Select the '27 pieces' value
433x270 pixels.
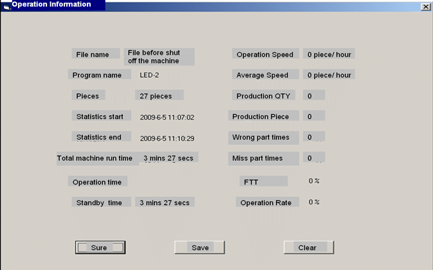160,95
